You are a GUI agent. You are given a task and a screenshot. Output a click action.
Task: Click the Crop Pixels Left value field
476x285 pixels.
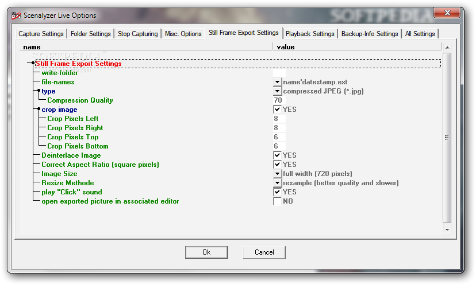pyautogui.click(x=279, y=119)
